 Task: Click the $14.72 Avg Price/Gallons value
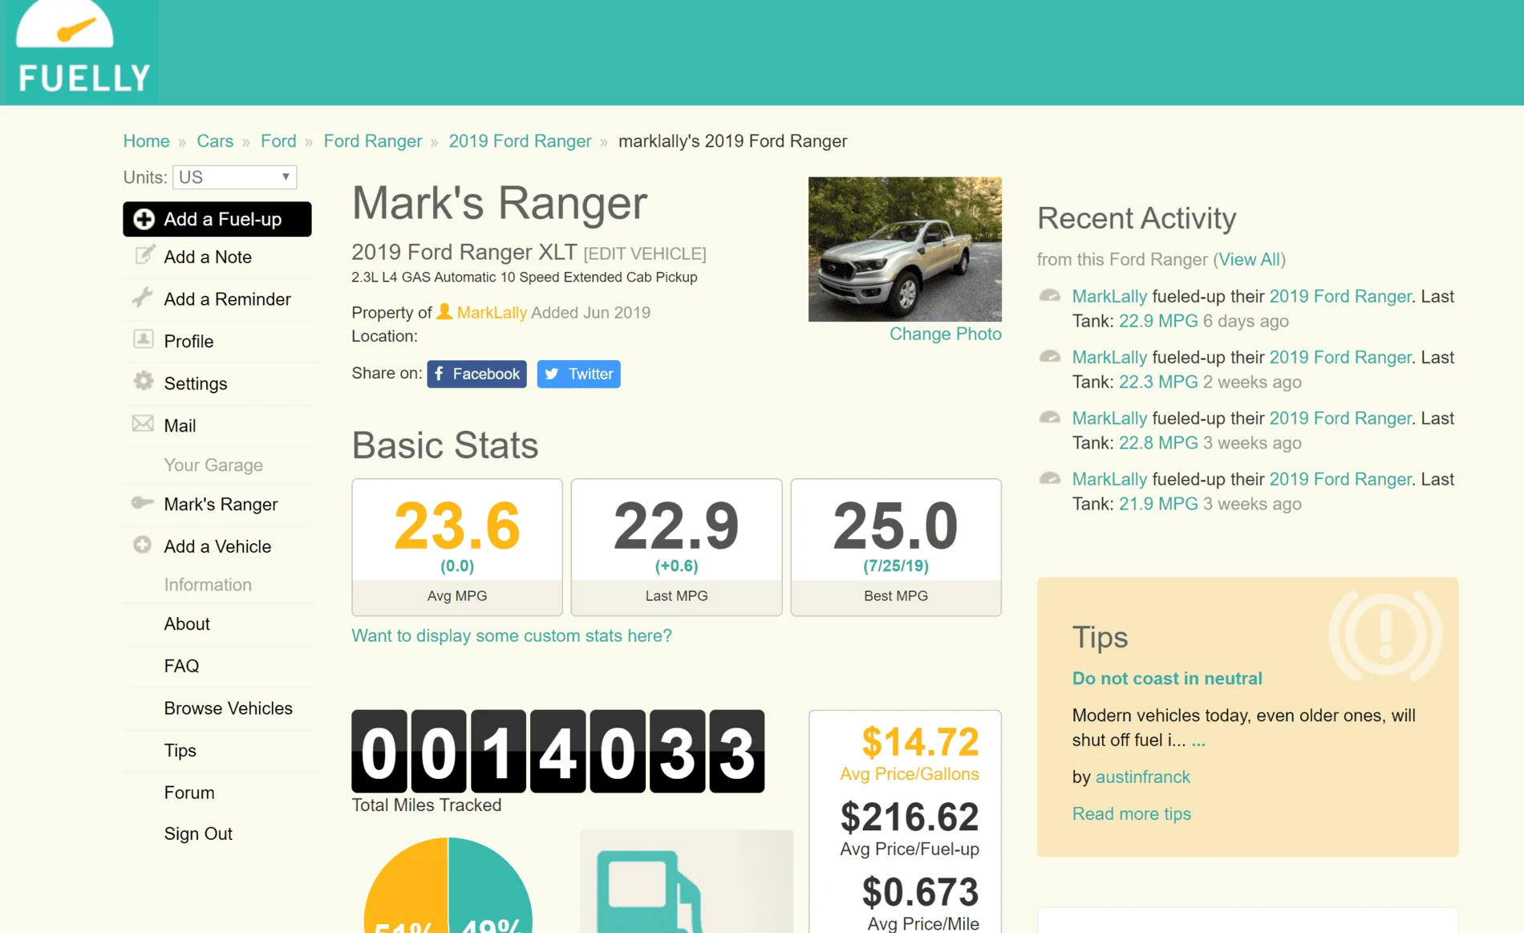point(920,742)
